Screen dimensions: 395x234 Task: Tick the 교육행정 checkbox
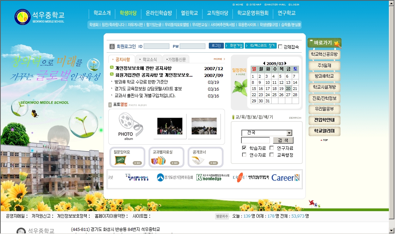coord(272,155)
